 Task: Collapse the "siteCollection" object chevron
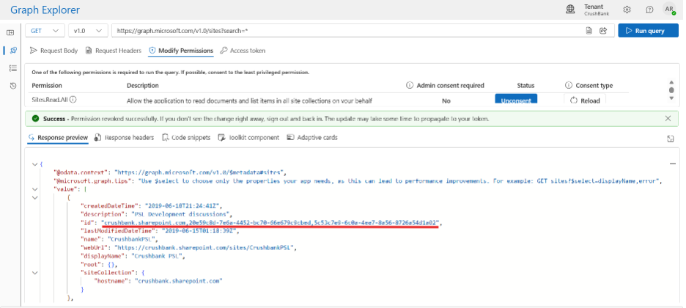(x=34, y=273)
